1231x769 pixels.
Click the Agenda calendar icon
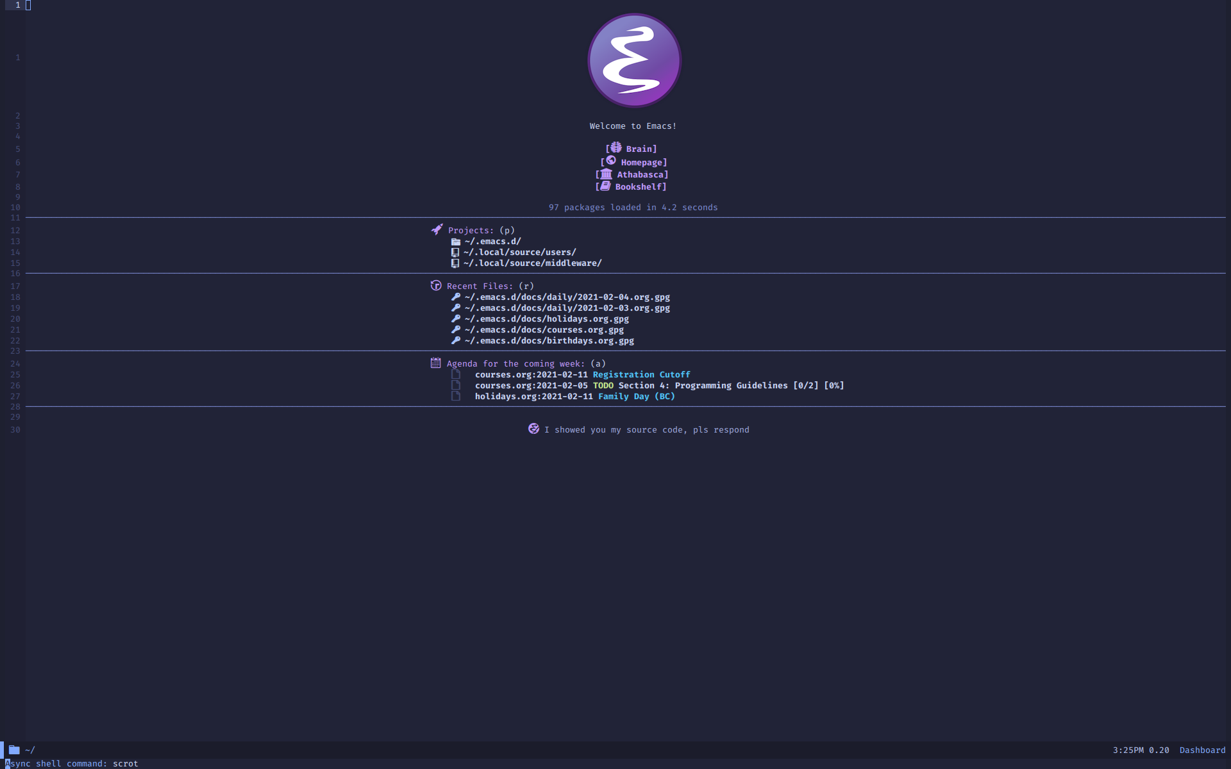pos(435,363)
